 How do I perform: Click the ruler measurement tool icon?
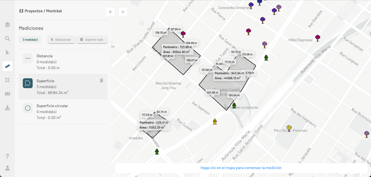pos(7,66)
